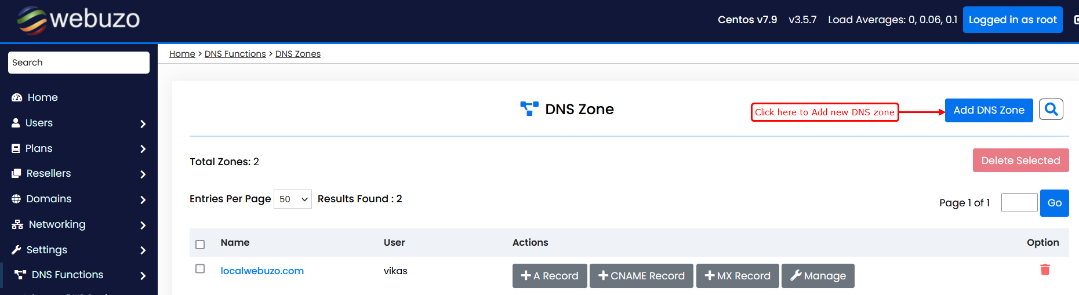Open DNS Functions sidebar menu
The height and width of the screenshot is (295, 1079).
coord(67,275)
